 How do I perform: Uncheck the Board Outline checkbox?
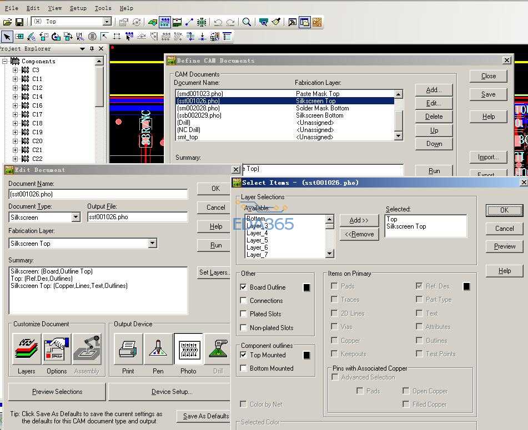click(244, 287)
